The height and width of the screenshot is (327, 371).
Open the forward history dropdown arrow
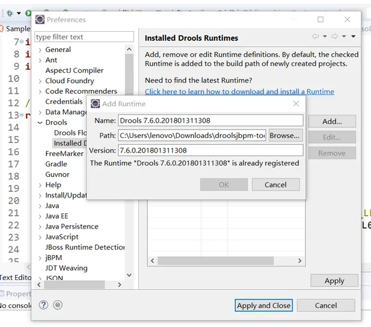pos(344,36)
